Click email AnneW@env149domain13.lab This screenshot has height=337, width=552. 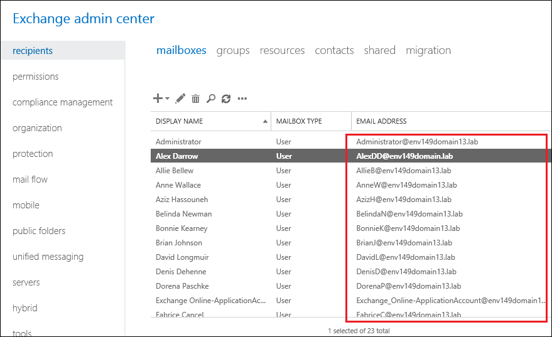click(406, 185)
